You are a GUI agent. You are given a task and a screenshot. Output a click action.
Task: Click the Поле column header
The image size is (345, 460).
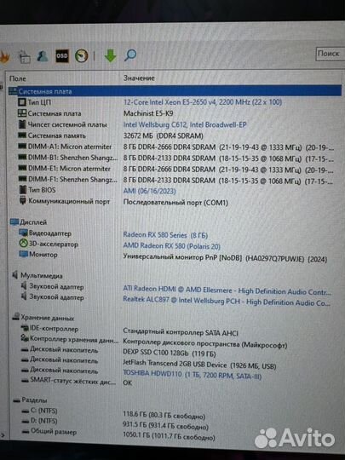point(18,78)
